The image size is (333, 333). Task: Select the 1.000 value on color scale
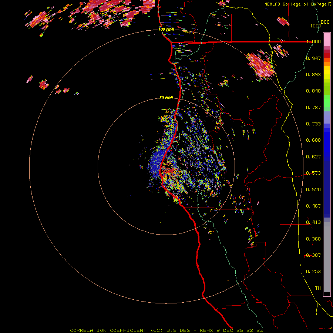click(x=313, y=41)
